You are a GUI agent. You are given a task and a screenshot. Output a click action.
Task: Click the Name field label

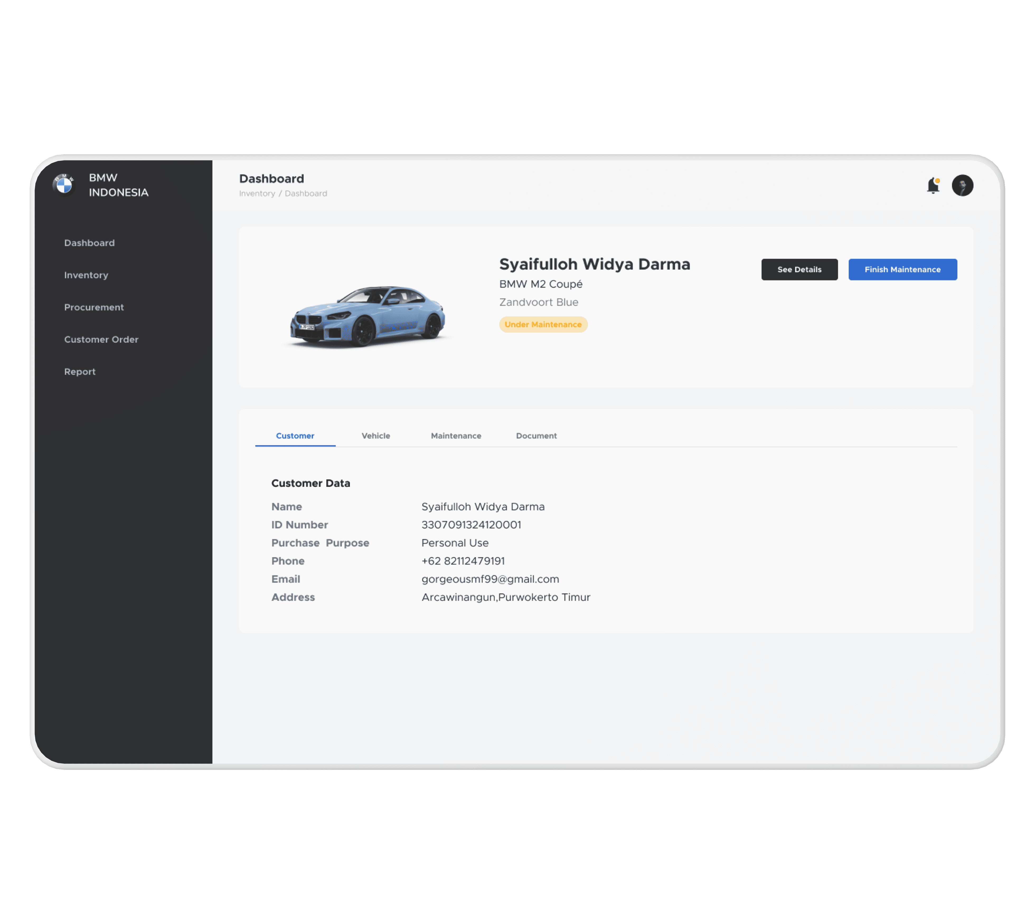pos(286,507)
